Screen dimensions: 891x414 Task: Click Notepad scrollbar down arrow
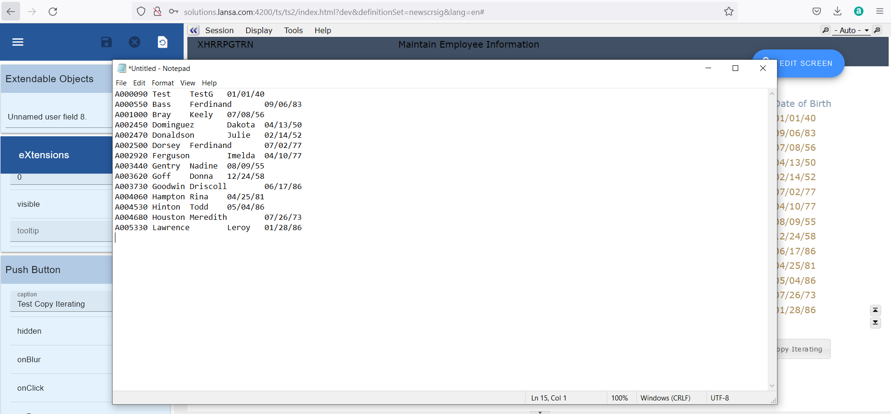click(772, 386)
